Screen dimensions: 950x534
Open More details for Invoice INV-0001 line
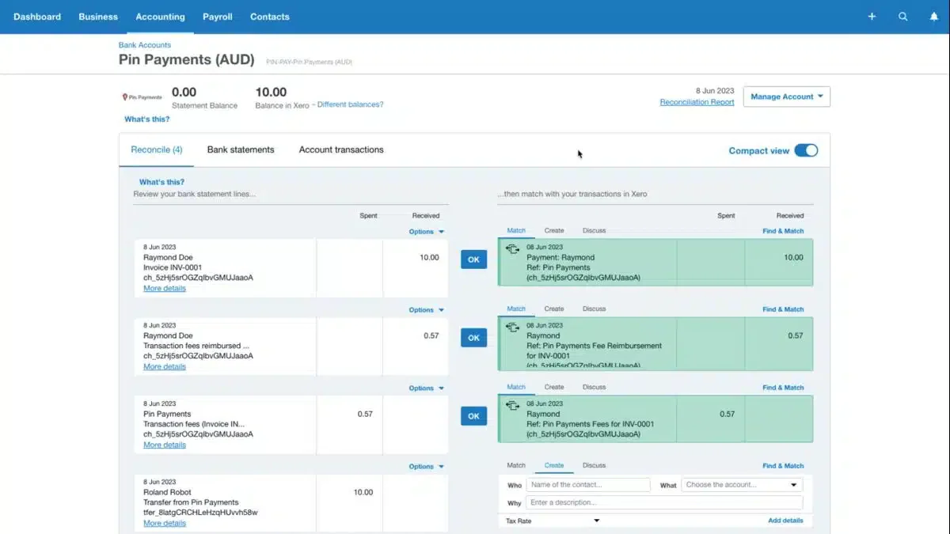point(165,289)
